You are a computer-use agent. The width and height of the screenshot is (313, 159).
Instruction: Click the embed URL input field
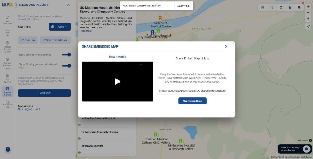click(x=193, y=91)
